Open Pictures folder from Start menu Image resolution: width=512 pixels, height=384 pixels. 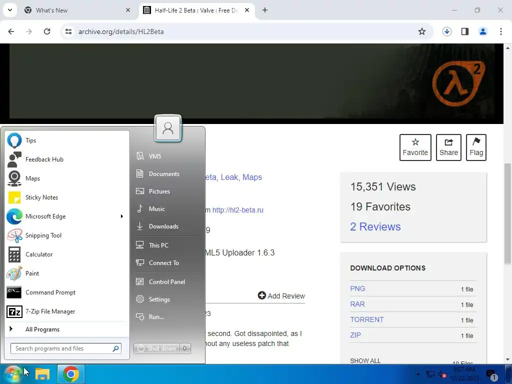166,191
